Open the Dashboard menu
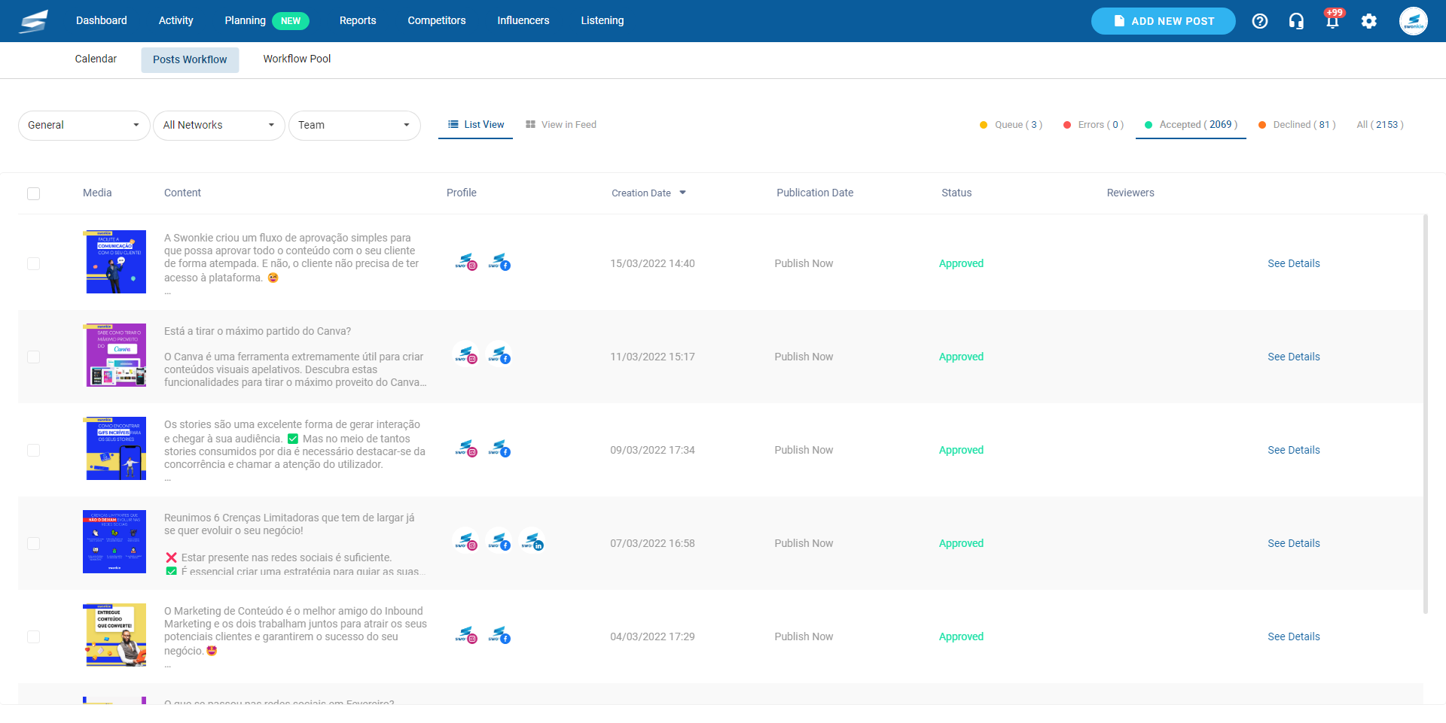The height and width of the screenshot is (723, 1446). point(102,20)
